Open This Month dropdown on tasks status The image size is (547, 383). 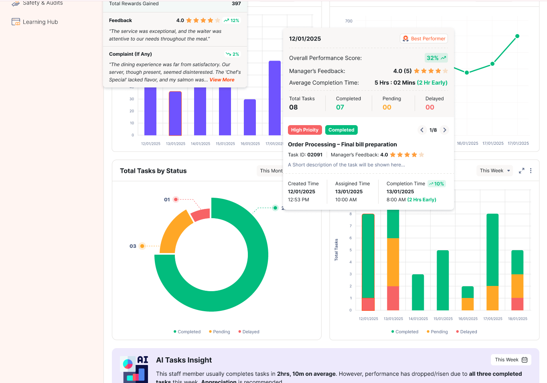point(271,171)
